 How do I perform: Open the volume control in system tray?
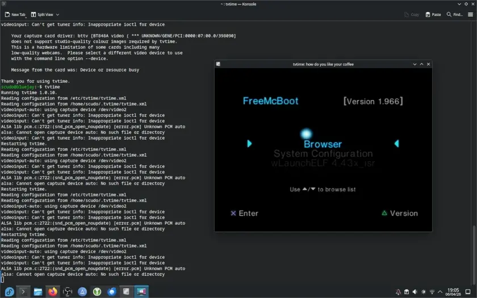coord(415,292)
